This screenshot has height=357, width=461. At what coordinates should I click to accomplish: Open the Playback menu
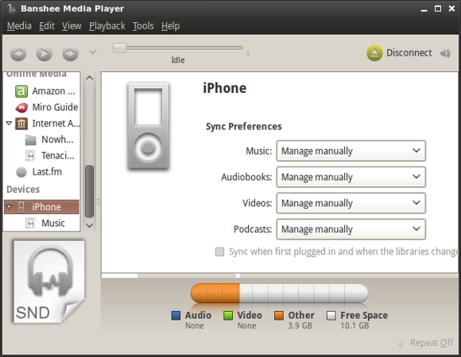107,26
